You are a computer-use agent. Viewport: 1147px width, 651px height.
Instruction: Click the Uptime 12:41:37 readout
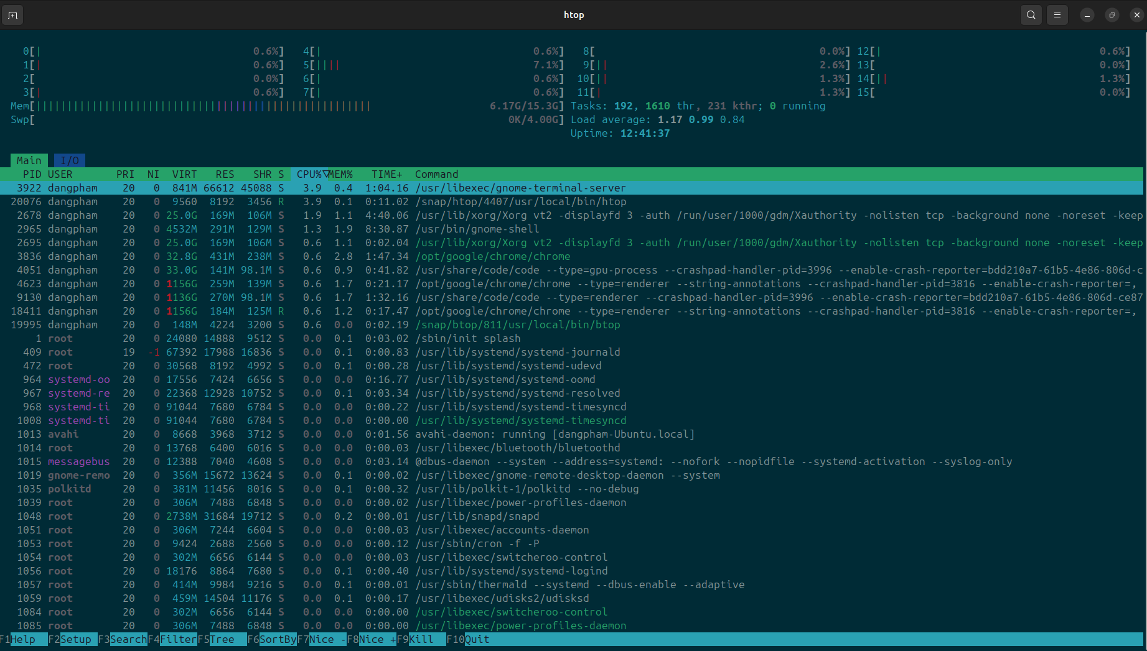(x=620, y=133)
